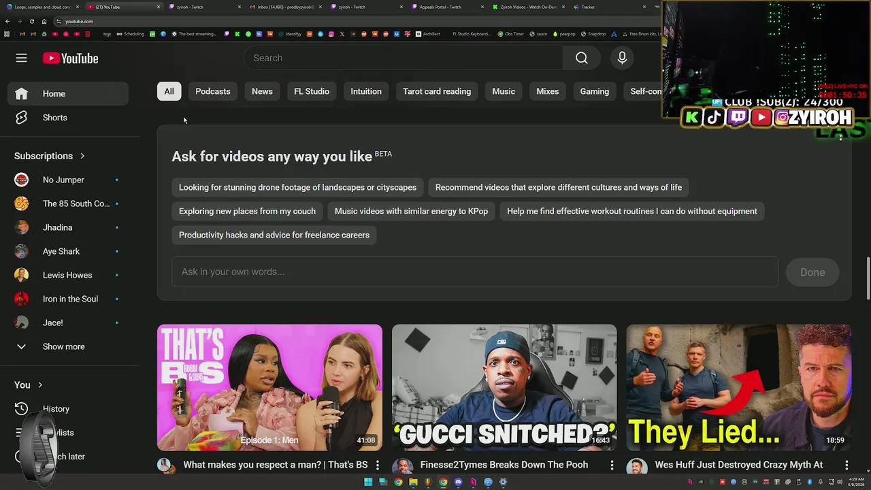Open Discord from the taskbar
Image resolution: width=871 pixels, height=490 pixels.
(458, 482)
